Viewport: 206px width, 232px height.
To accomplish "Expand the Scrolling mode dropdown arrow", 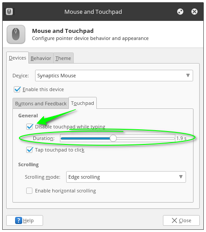I will 181,177.
